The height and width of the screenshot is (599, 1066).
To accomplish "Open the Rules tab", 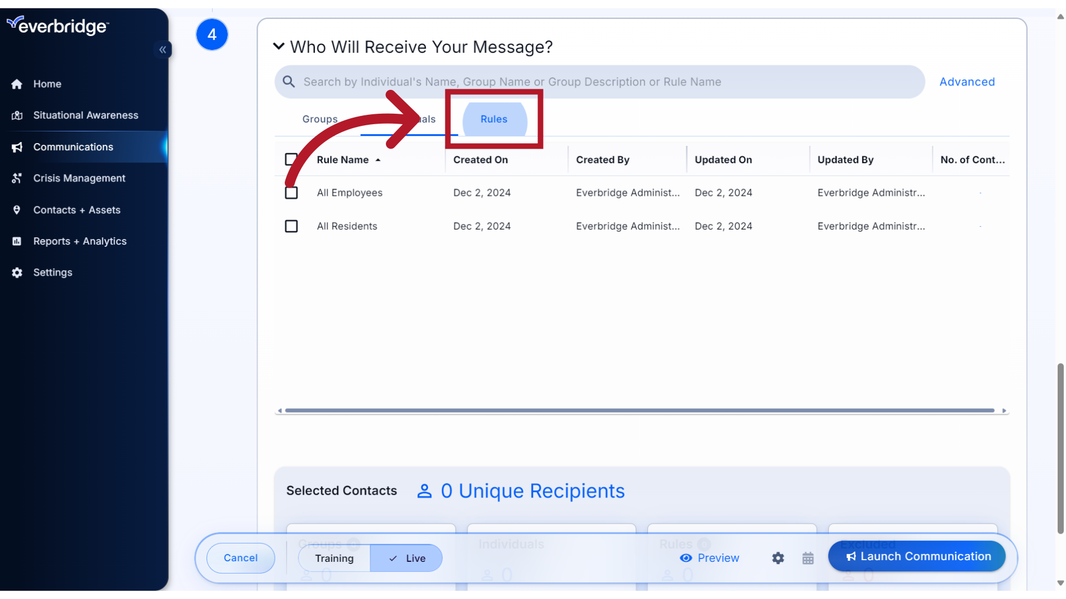I will 494,119.
